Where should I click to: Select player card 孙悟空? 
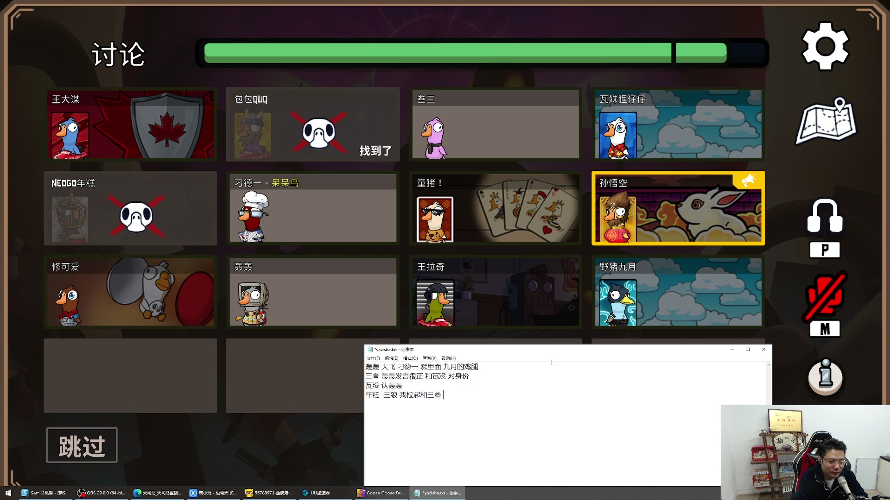click(x=678, y=208)
